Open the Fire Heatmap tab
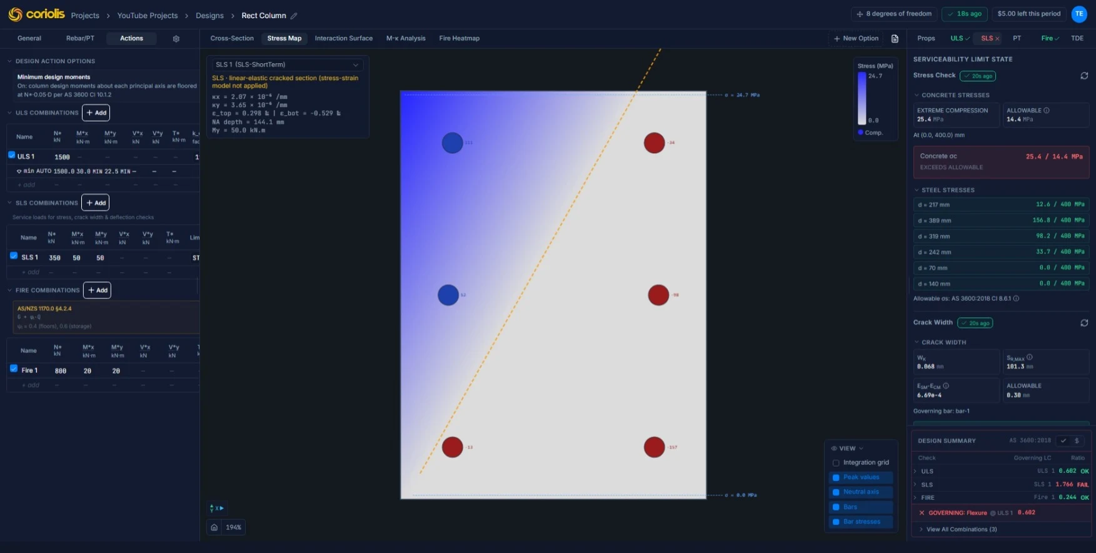 (459, 39)
